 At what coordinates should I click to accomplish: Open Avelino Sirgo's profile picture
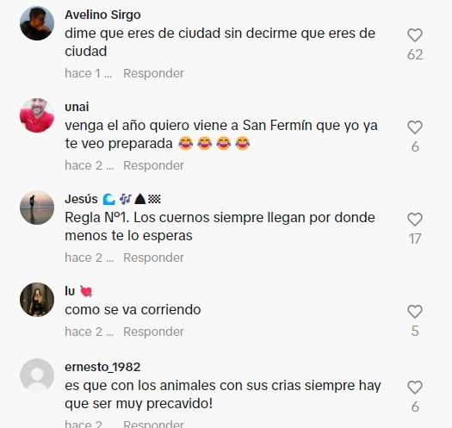tap(37, 23)
